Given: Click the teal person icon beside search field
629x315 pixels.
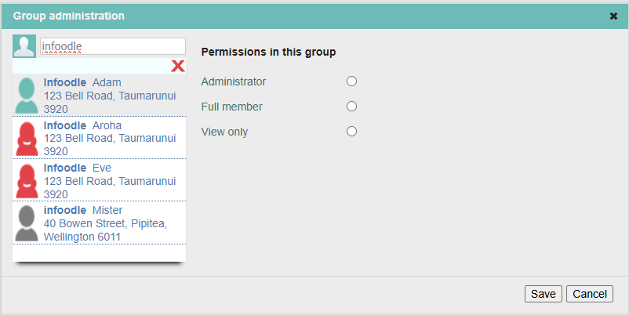Looking at the screenshot, I should (x=24, y=46).
